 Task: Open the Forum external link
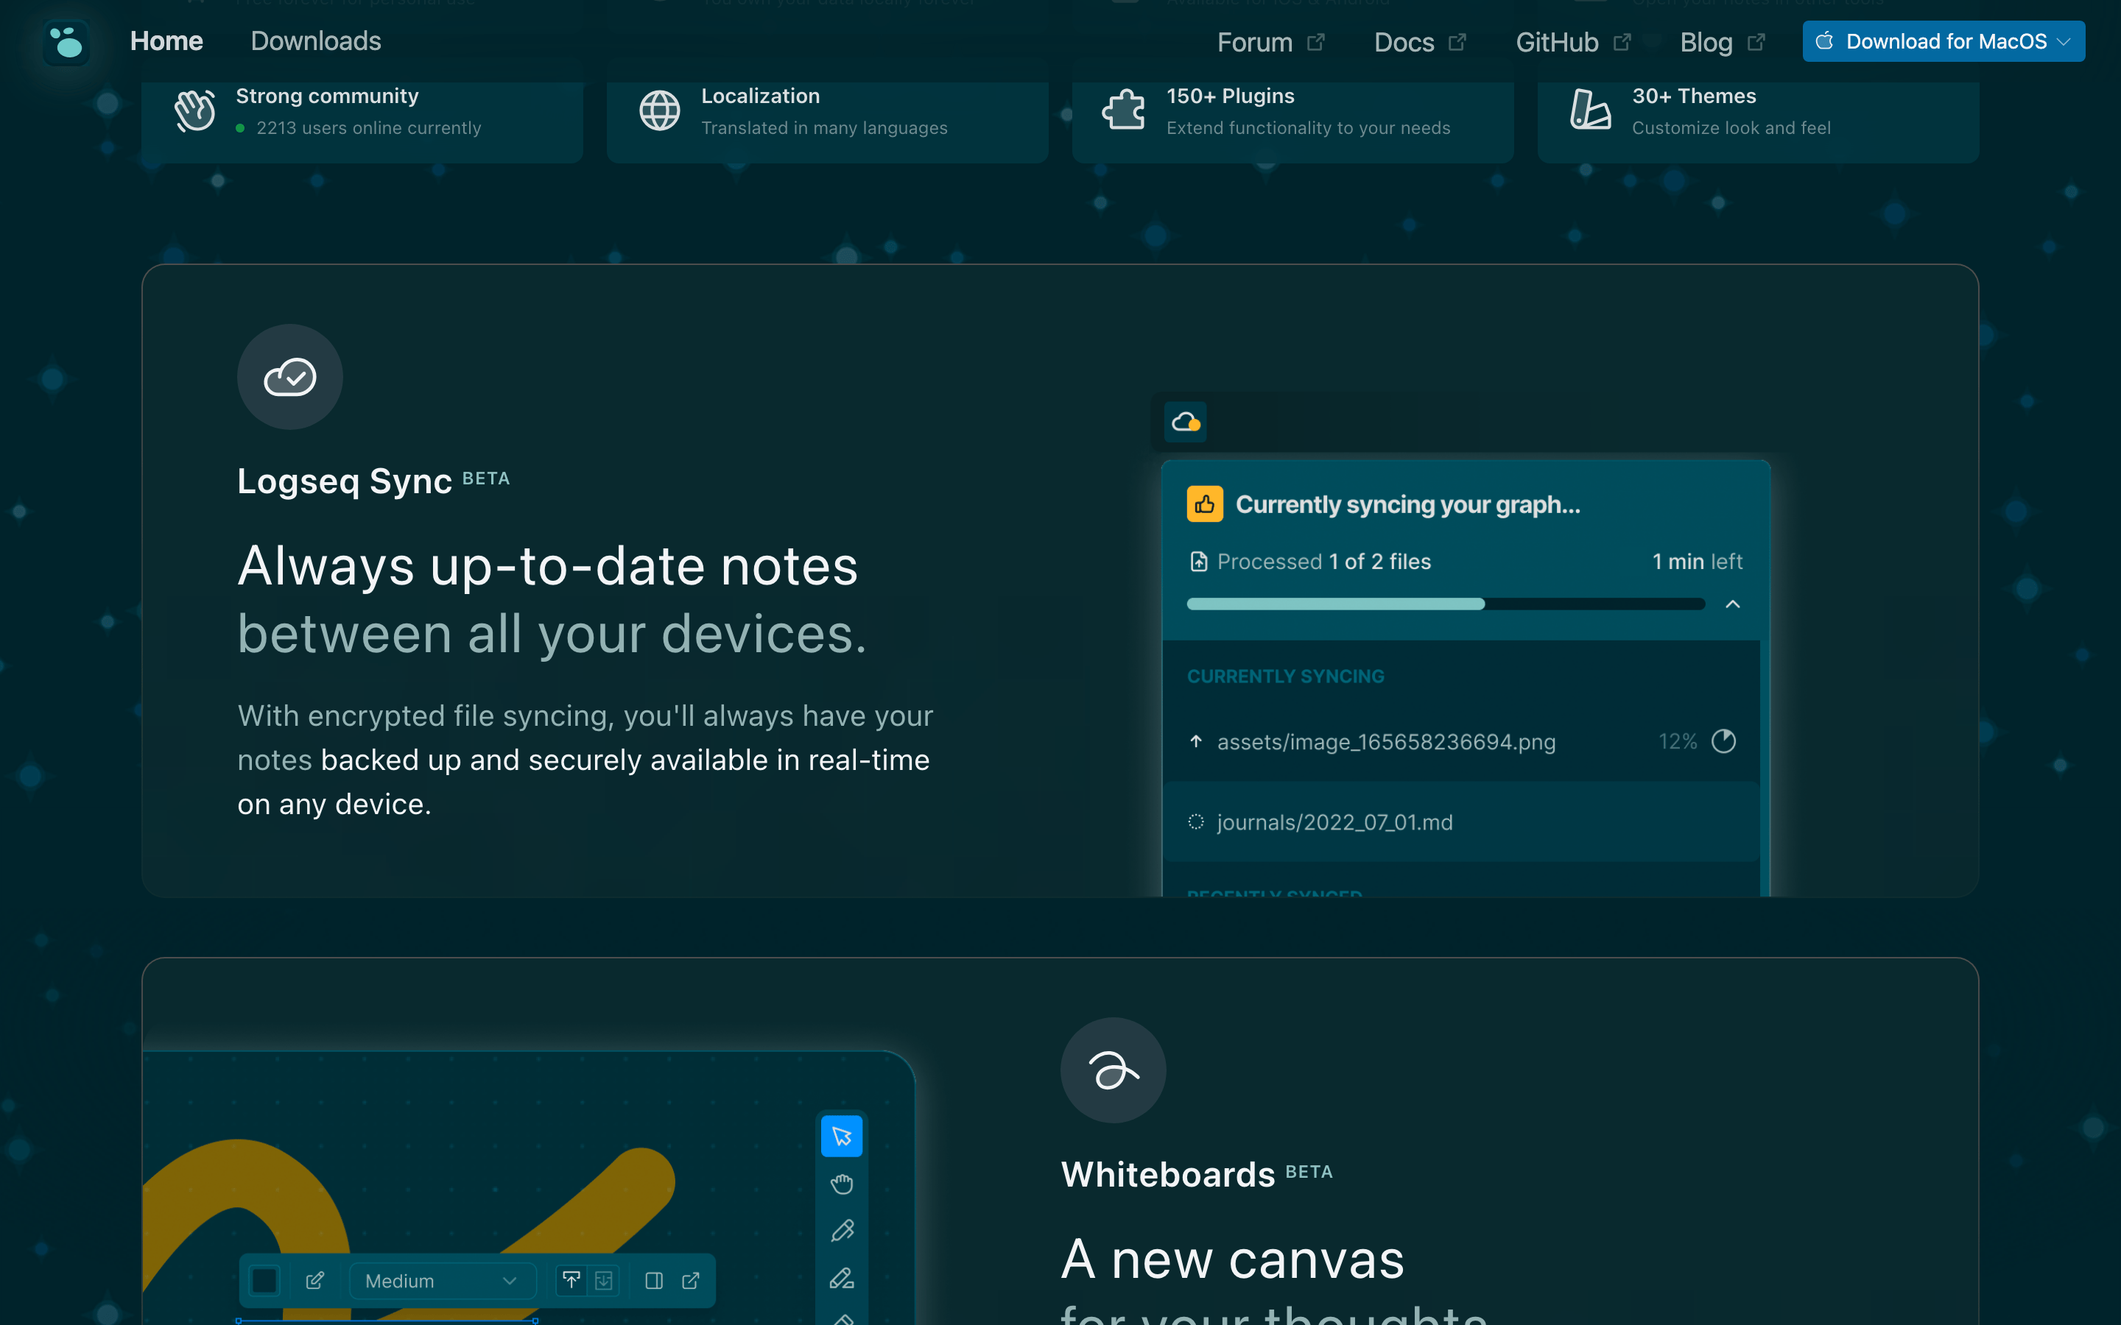(x=1271, y=42)
